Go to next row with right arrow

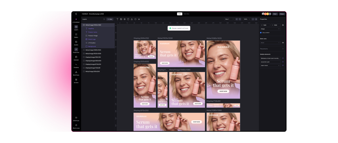pos(240,19)
